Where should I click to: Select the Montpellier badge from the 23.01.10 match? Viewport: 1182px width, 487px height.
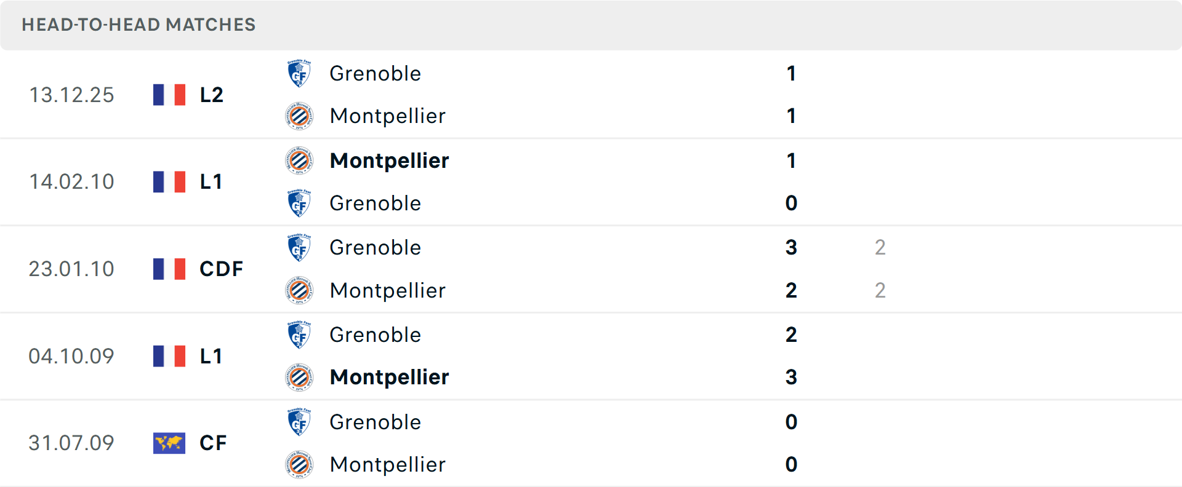pos(299,290)
